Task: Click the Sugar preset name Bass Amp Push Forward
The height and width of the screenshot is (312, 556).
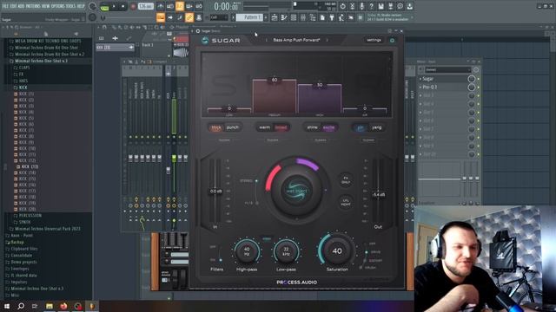Action: tap(296, 41)
